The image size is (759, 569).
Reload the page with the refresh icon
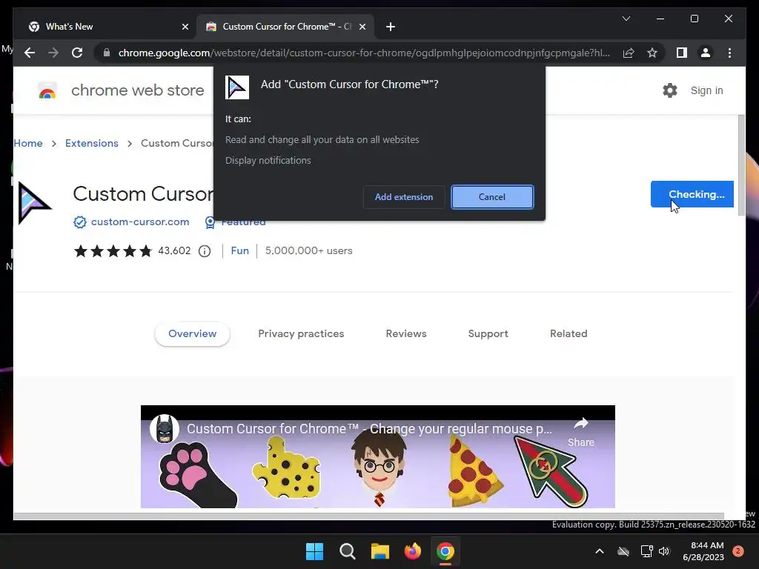click(x=77, y=53)
